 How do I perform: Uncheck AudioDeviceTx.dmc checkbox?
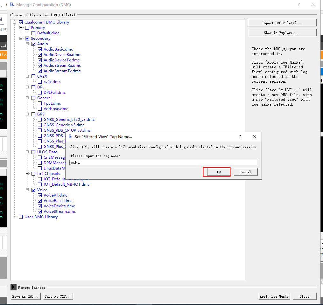tap(40, 60)
